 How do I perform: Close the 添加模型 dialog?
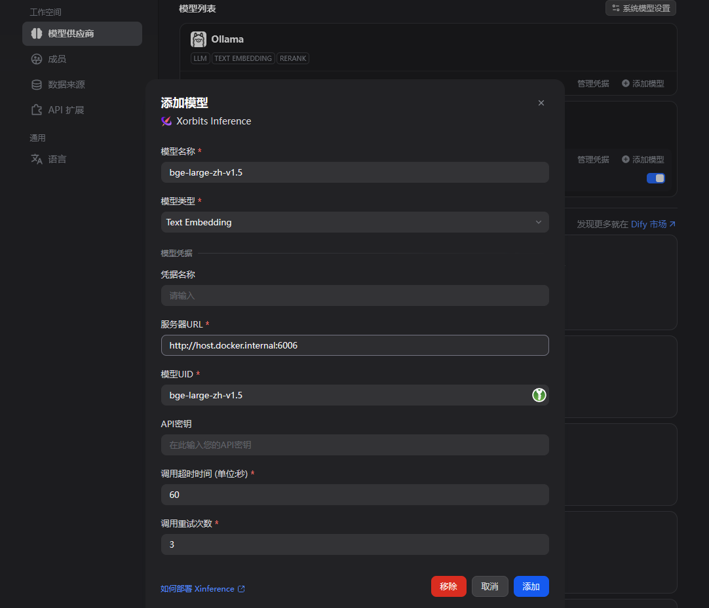click(x=541, y=103)
